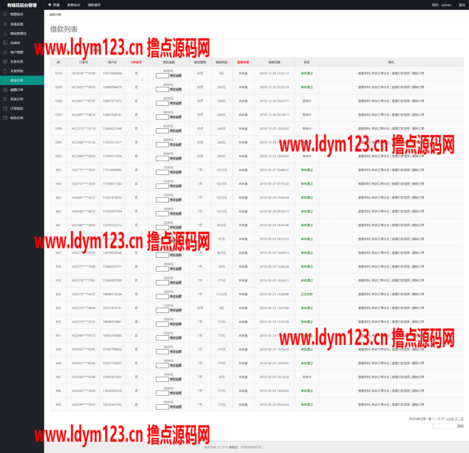The width and height of the screenshot is (469, 453).
Task: Click 有钱花后台管理 site title
Action: pos(22,5)
